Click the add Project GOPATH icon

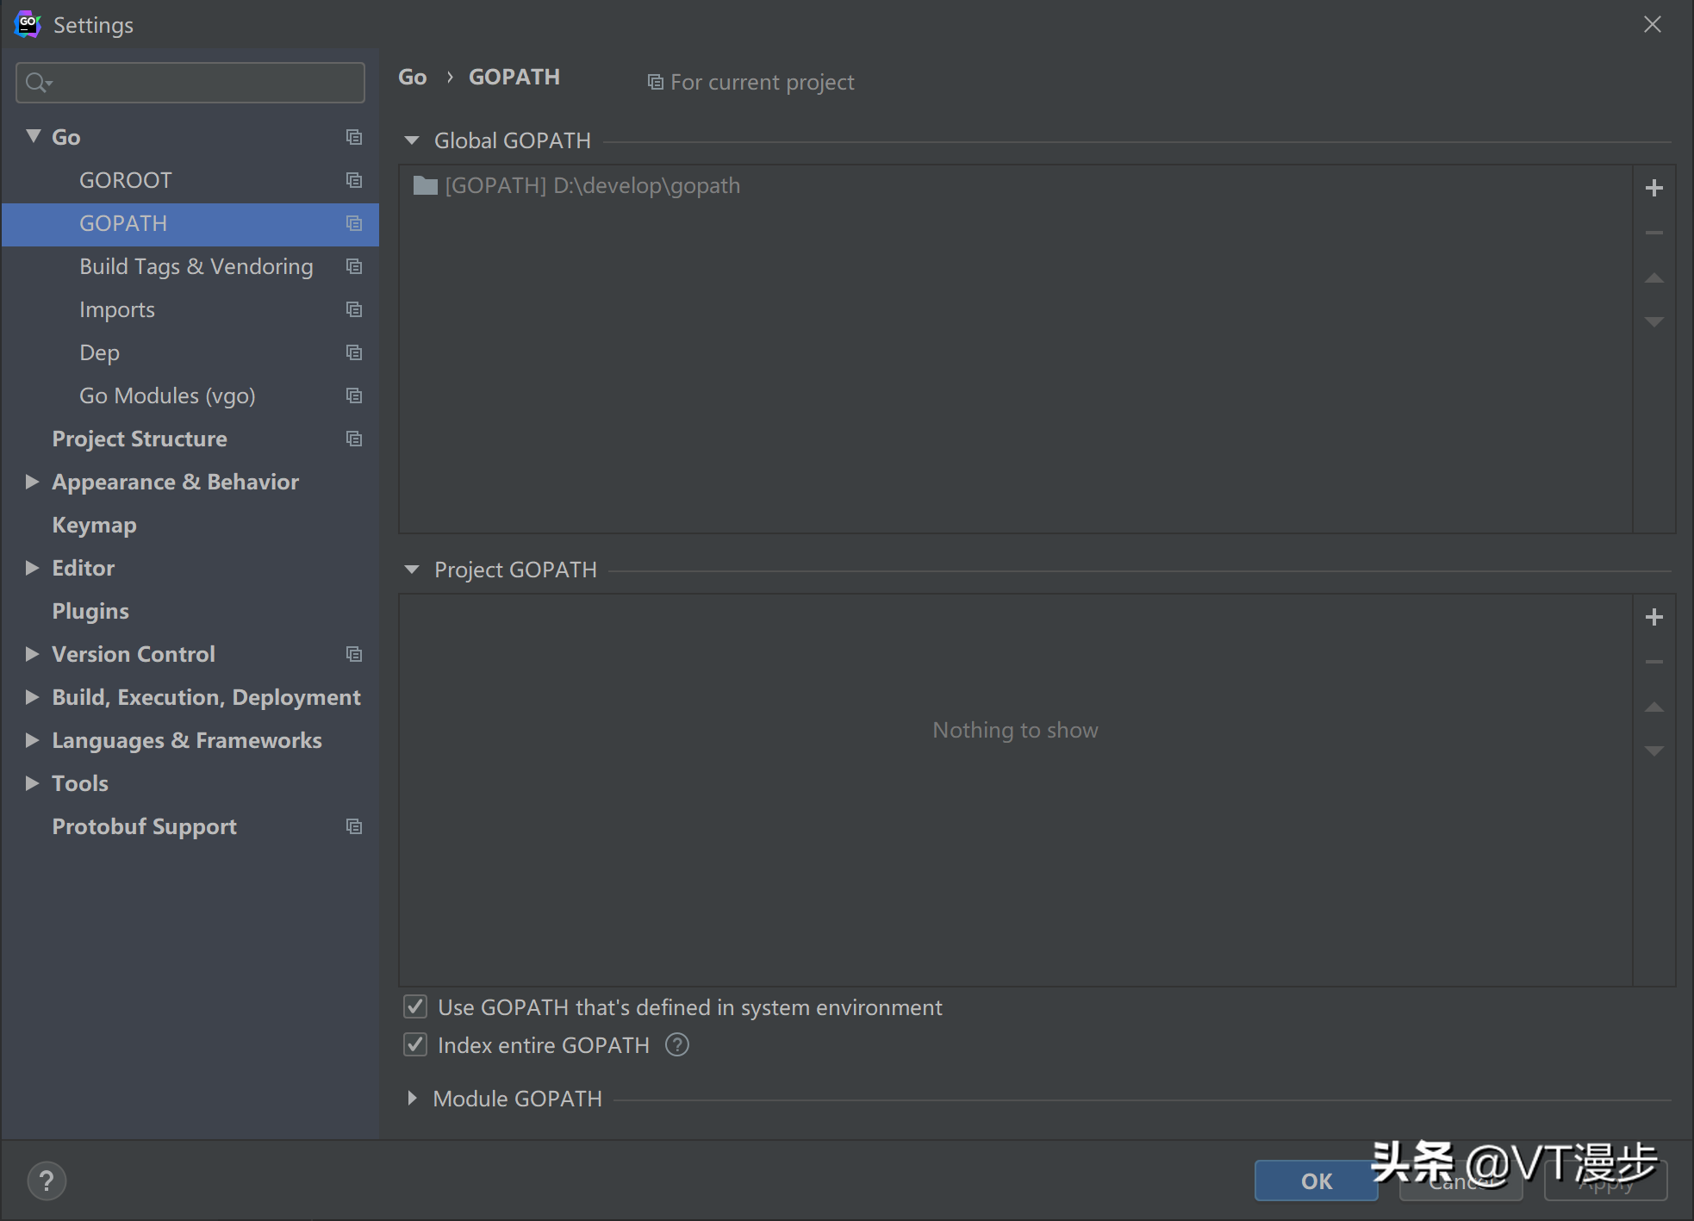(1654, 616)
